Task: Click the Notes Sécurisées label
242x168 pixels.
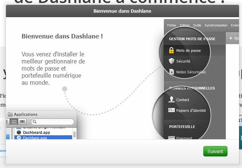Action: pos(191,72)
